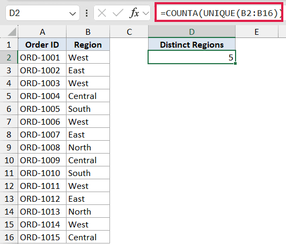Select row 5 header
This screenshot has height=244, width=286.
tap(9, 96)
